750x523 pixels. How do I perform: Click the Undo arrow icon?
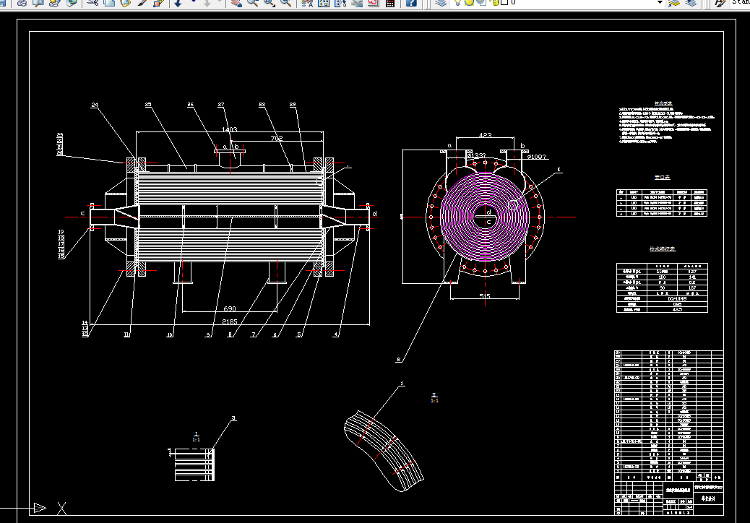coord(178,3)
